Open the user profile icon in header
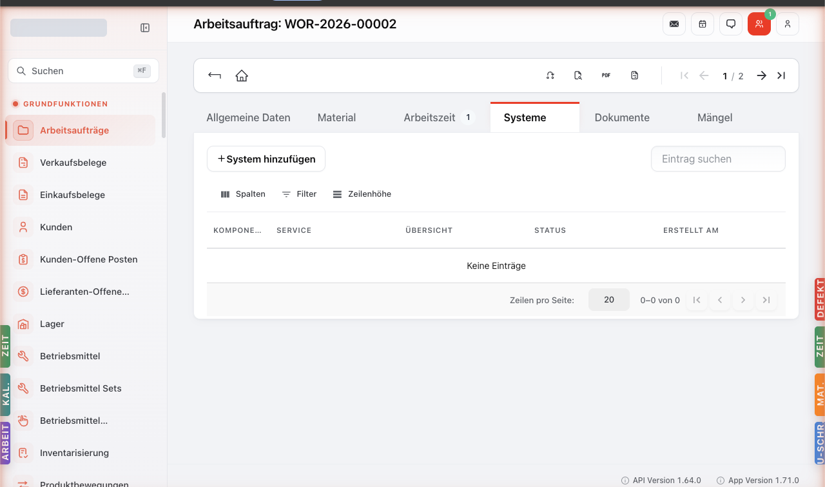This screenshot has width=825, height=487. [788, 24]
